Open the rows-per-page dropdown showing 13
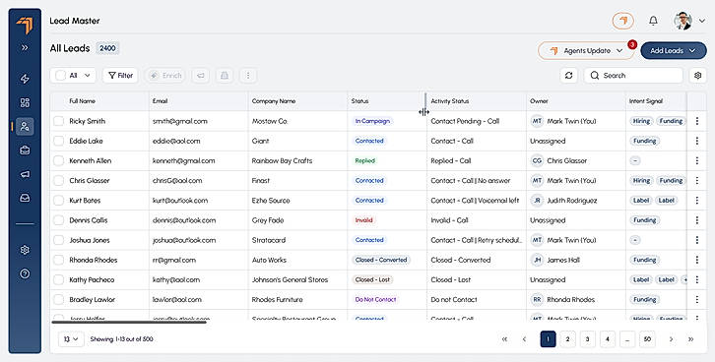The image size is (715, 362). point(71,339)
